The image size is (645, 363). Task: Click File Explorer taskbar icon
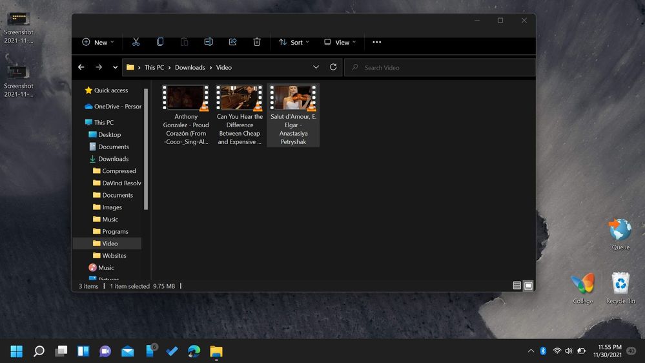(216, 351)
